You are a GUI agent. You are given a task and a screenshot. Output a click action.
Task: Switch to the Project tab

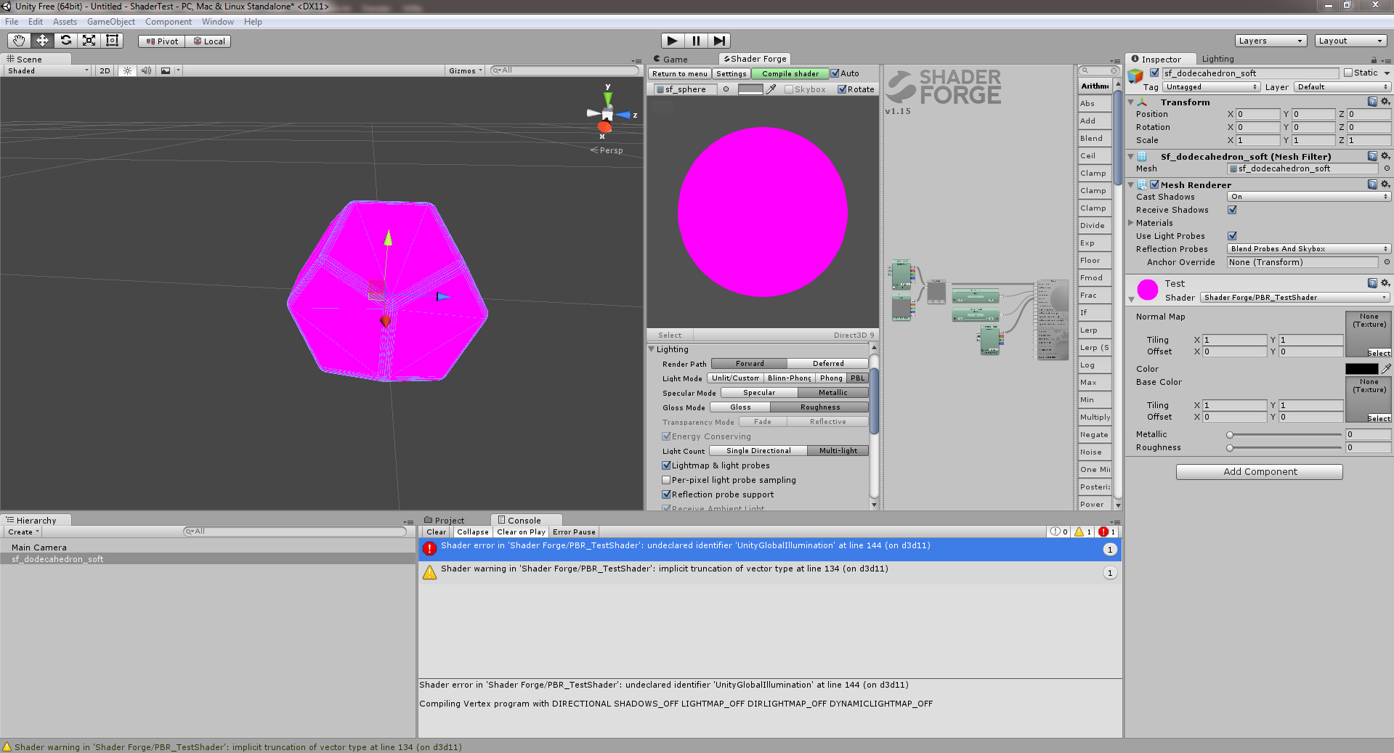pyautogui.click(x=450, y=521)
